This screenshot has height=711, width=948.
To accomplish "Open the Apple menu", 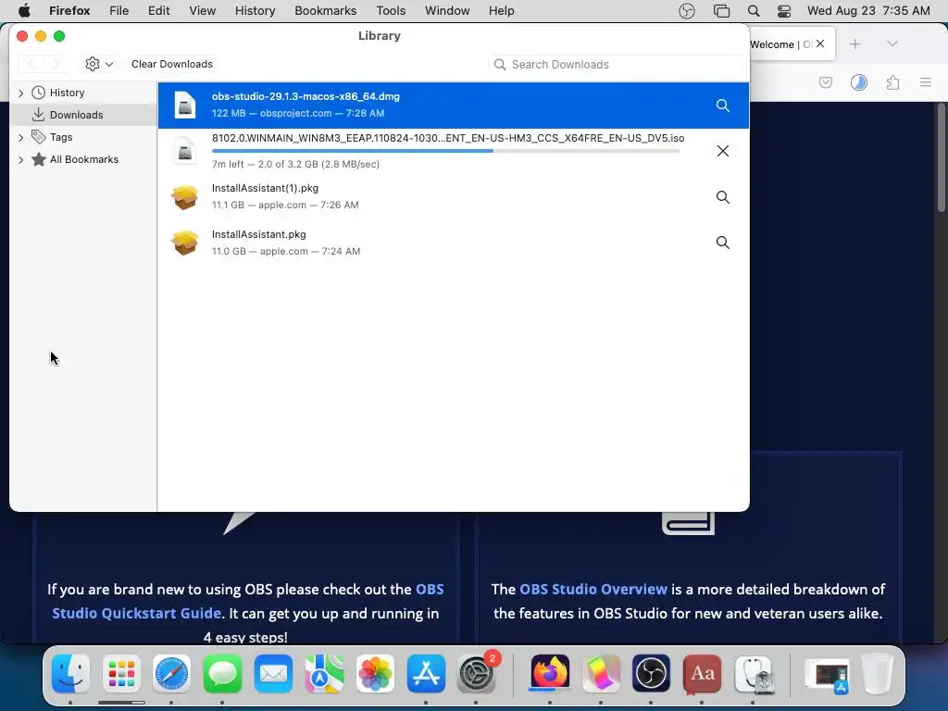I will (24, 11).
